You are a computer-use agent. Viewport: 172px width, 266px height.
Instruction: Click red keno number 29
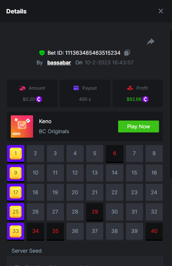point(95,212)
